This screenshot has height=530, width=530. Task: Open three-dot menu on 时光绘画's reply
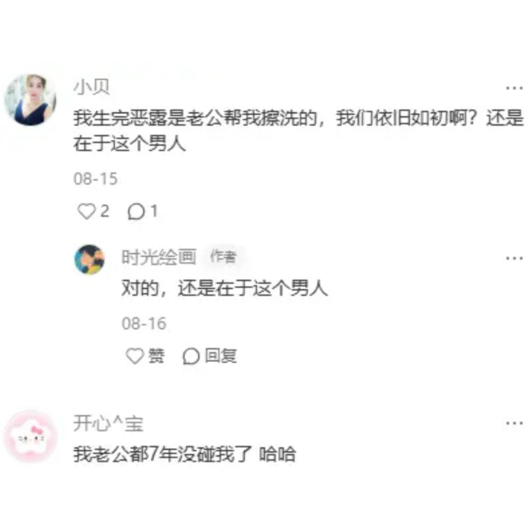tap(514, 259)
